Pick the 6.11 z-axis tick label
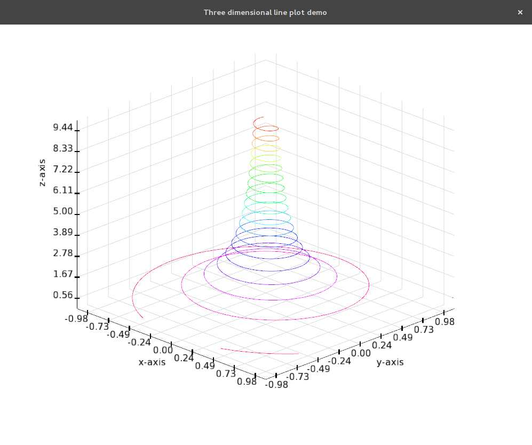The width and height of the screenshot is (532, 445). tap(63, 190)
